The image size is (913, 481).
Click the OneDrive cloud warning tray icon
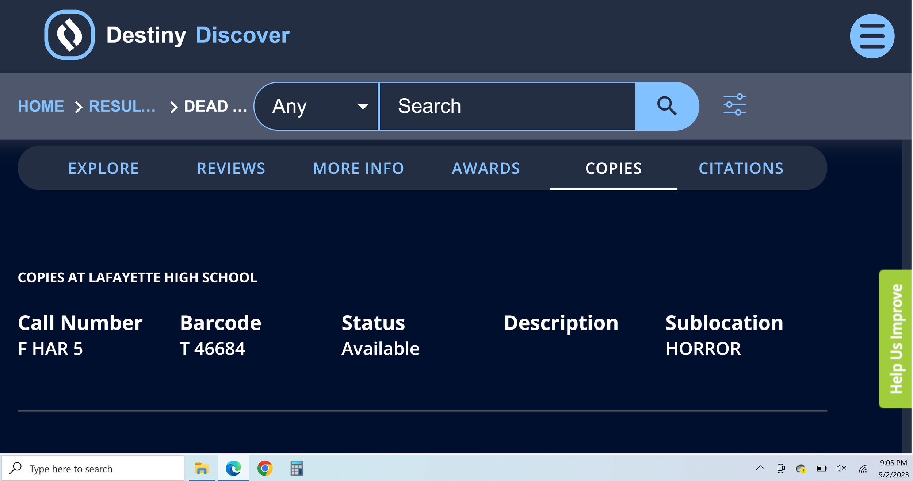[801, 469]
